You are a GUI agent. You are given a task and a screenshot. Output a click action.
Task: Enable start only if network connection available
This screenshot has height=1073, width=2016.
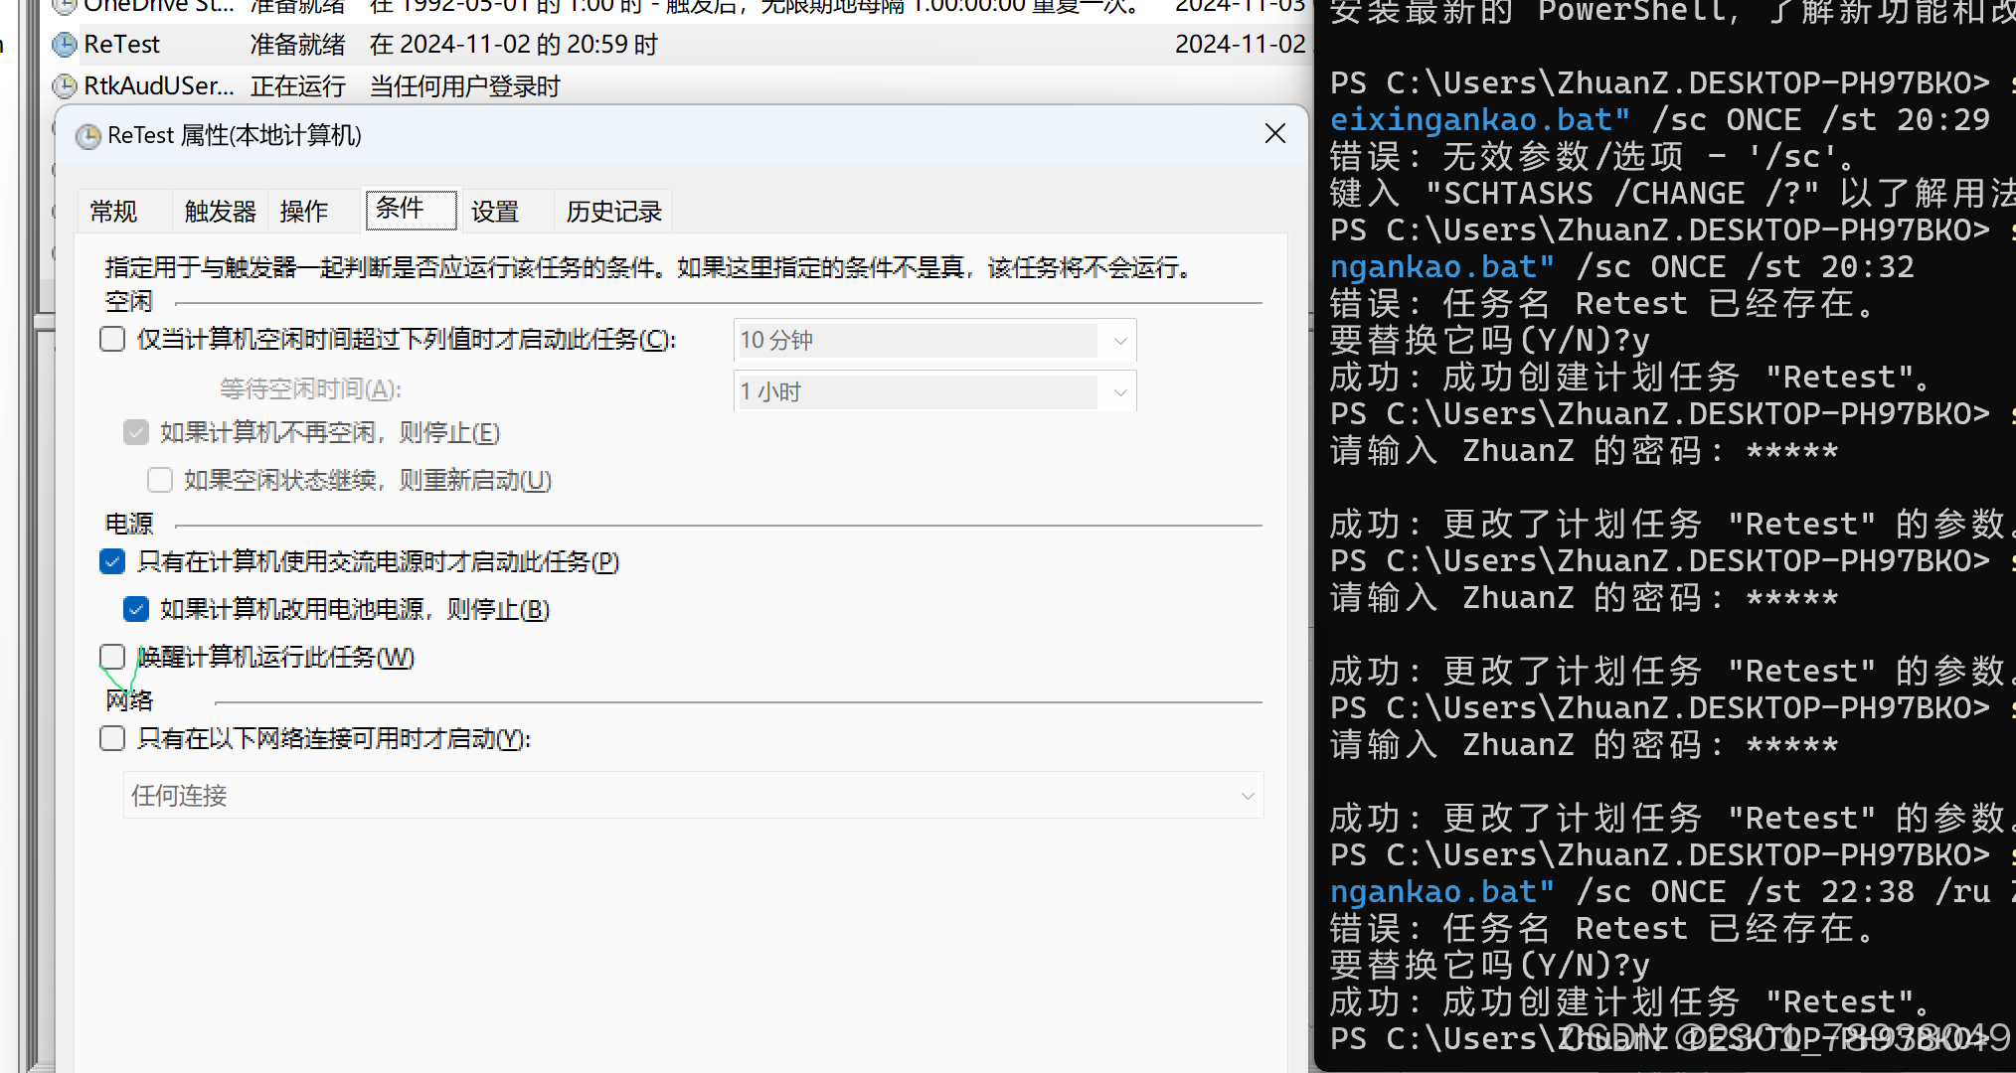click(x=112, y=738)
